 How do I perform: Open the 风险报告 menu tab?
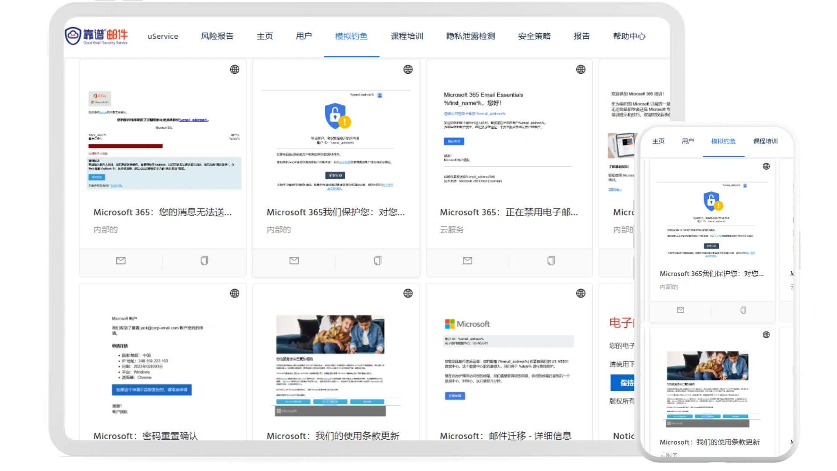217,36
